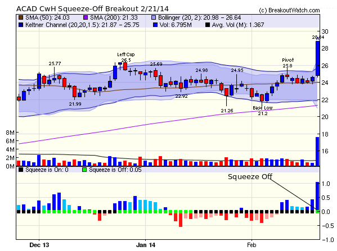This screenshot has height=251, width=337.
Task: Click the Avg. Vol (M): 1.367 label
Action: (x=238, y=25)
